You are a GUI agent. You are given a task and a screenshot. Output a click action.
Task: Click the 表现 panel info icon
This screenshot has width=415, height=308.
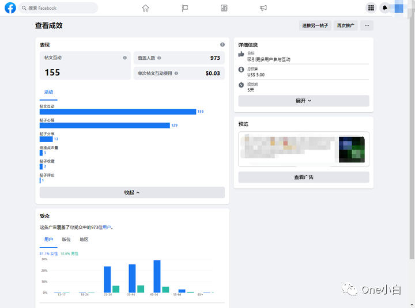222,45
